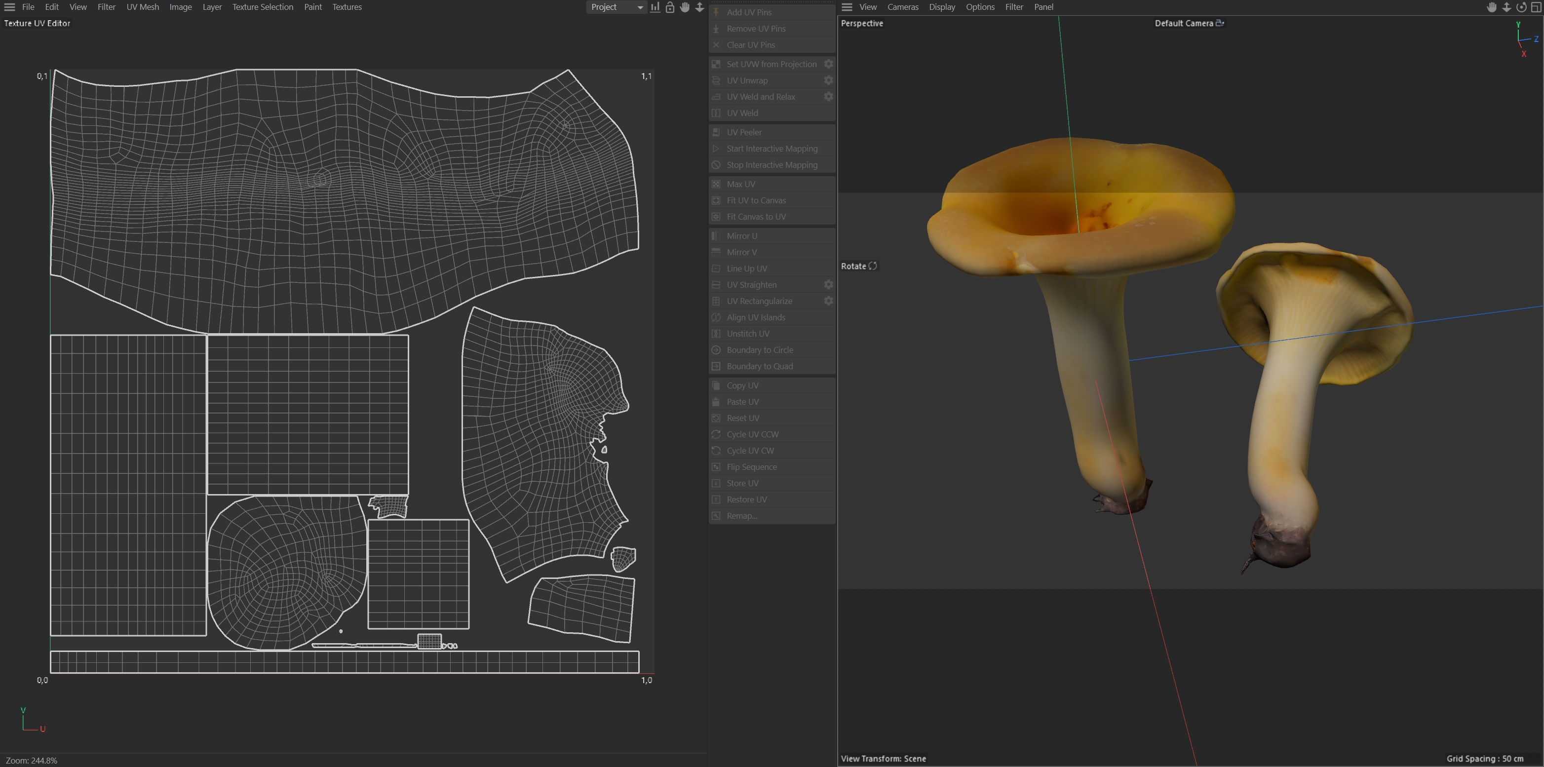Click the orbit rotate camera icon in viewport
The height and width of the screenshot is (767, 1544).
point(1521,7)
